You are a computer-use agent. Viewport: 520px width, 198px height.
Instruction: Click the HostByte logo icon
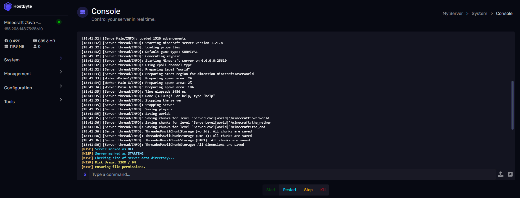[x=8, y=6]
